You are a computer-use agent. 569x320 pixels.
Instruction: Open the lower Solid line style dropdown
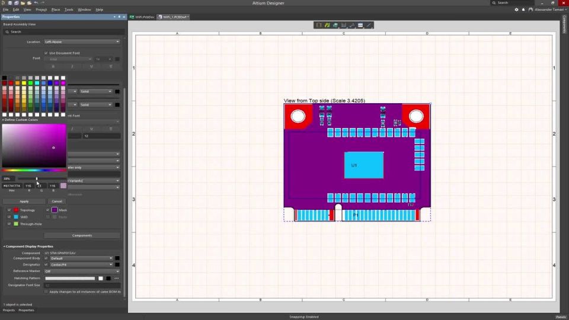(x=96, y=104)
